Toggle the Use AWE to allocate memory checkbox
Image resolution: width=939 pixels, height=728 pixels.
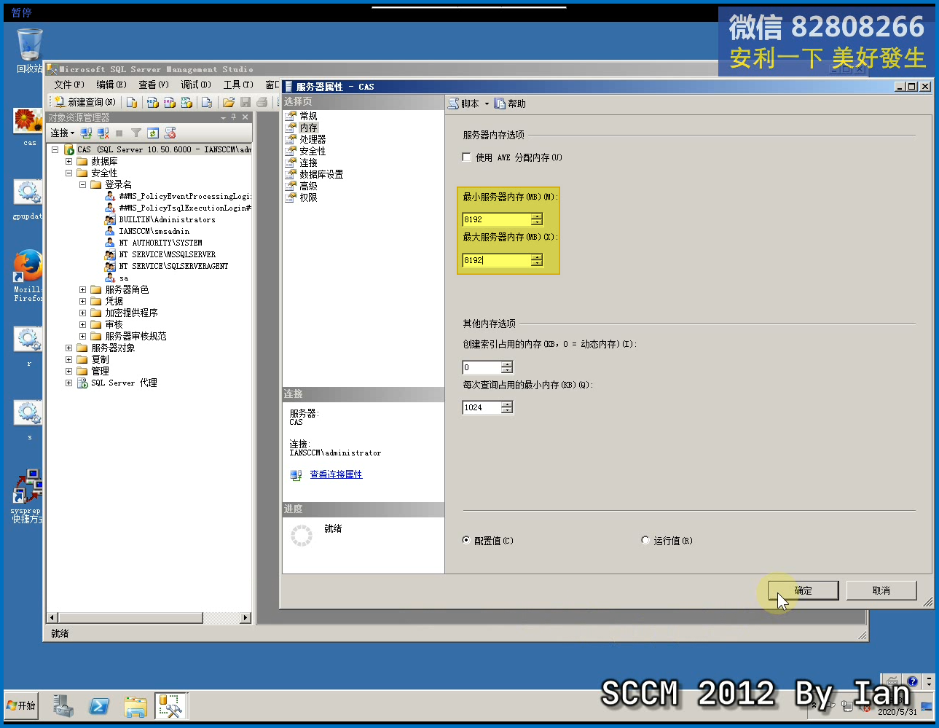click(467, 157)
